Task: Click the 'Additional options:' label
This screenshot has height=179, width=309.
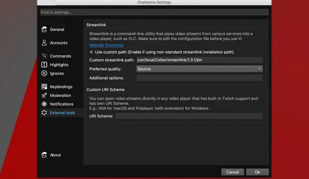Action: [x=106, y=78]
